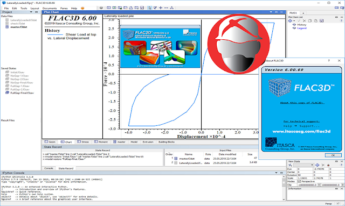Open the Documents menu

pyautogui.click(x=50, y=9)
